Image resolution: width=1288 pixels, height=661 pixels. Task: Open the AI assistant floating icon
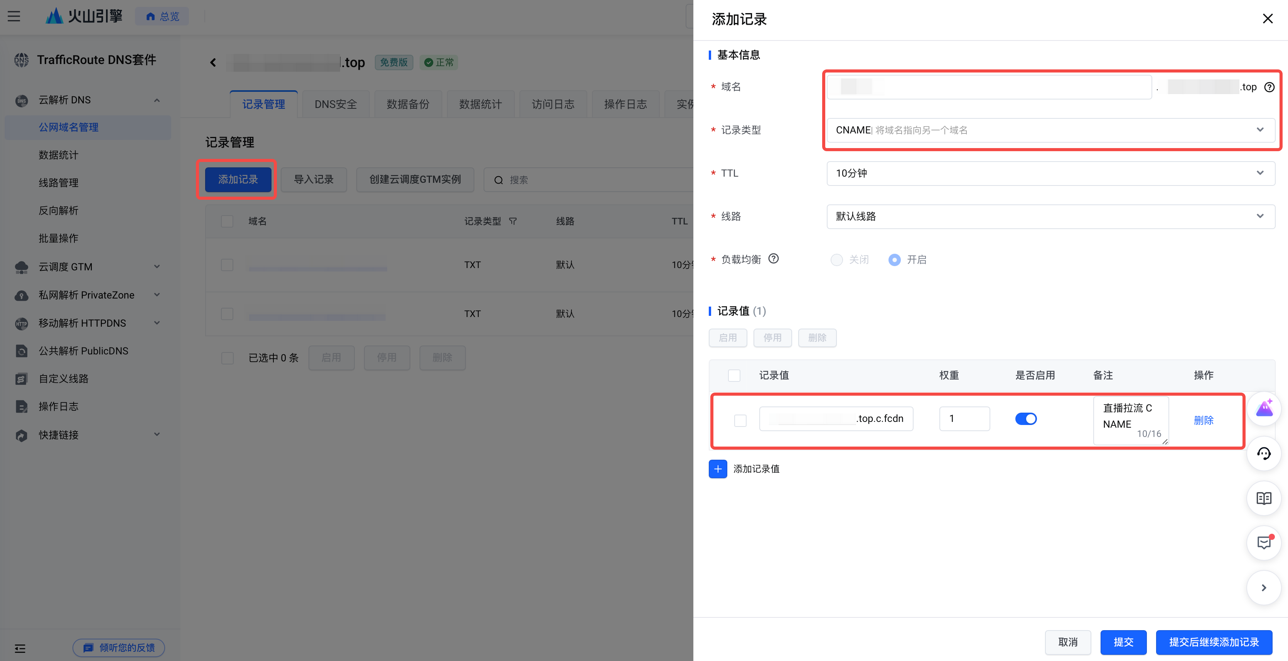pos(1263,408)
